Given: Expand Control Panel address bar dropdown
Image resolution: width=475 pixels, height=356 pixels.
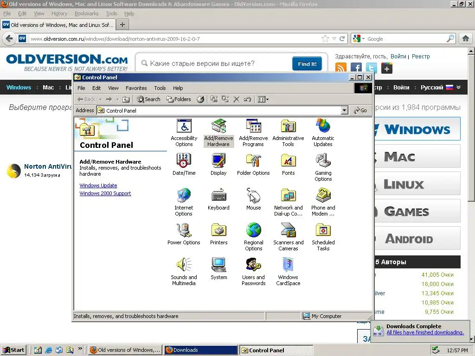Looking at the screenshot, I should point(344,110).
